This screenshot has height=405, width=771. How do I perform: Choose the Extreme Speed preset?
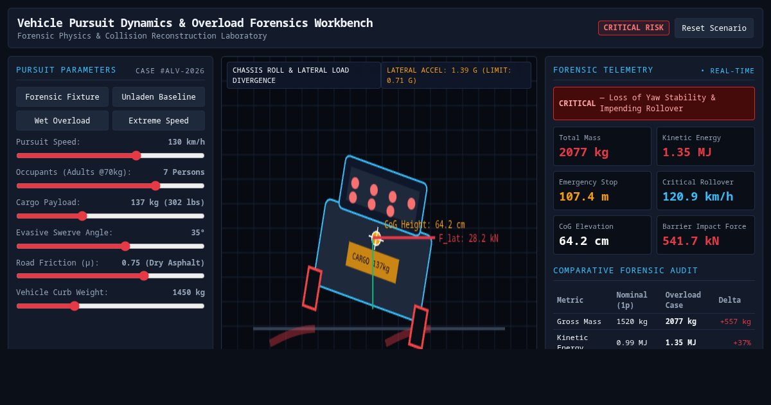click(x=159, y=120)
